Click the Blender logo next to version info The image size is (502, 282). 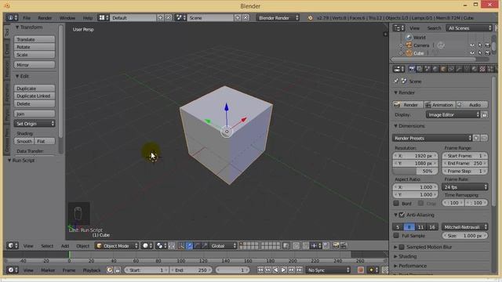(x=310, y=18)
